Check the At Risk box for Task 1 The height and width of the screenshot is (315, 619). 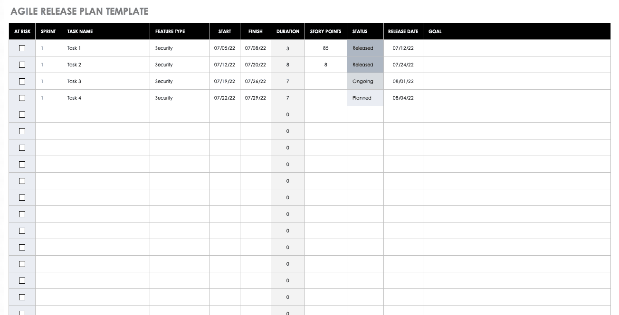(x=22, y=48)
